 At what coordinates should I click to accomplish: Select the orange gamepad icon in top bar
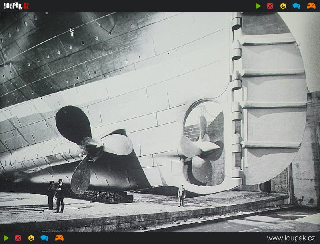[311, 6]
